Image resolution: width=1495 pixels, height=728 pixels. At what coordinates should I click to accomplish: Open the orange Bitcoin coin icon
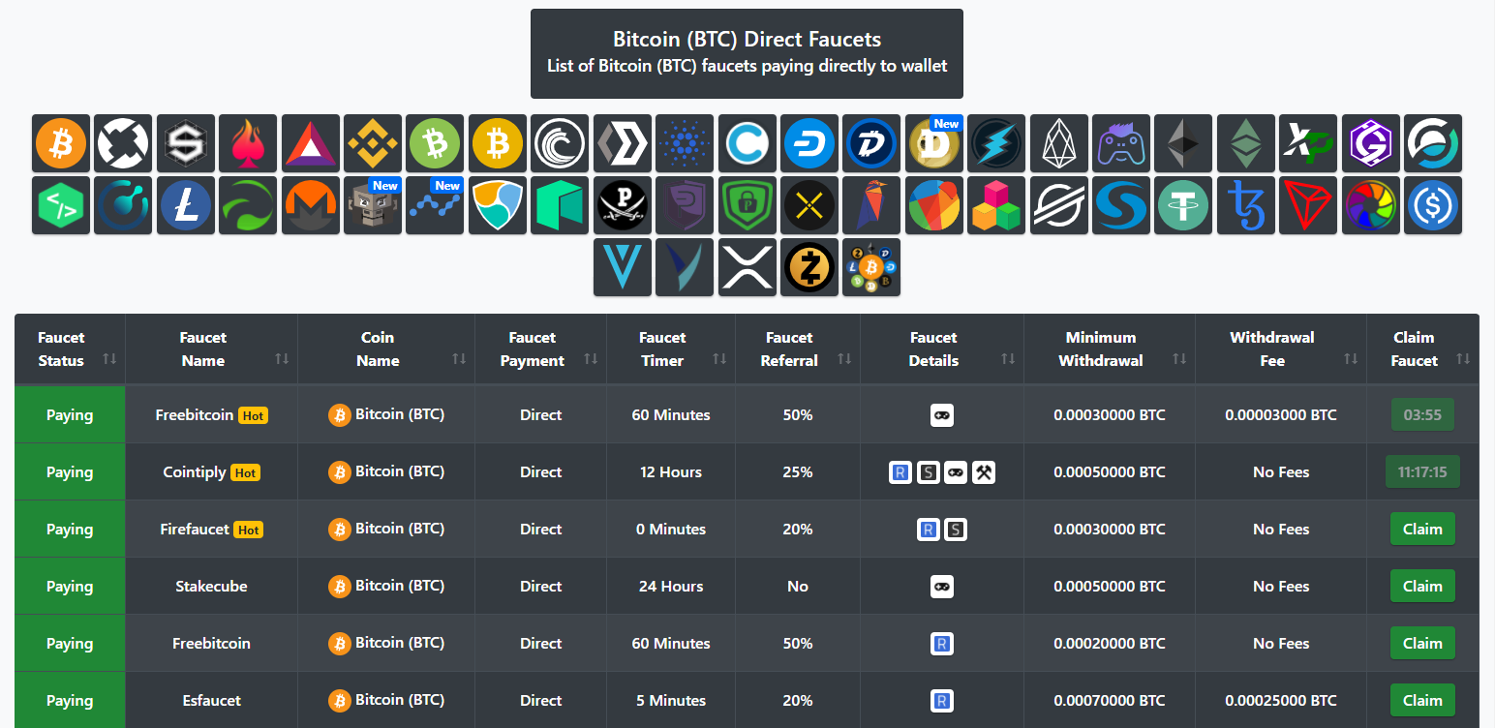click(x=61, y=143)
